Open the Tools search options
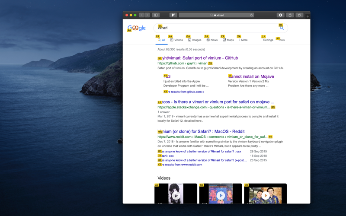The height and width of the screenshot is (216, 346). pyautogui.click(x=282, y=40)
